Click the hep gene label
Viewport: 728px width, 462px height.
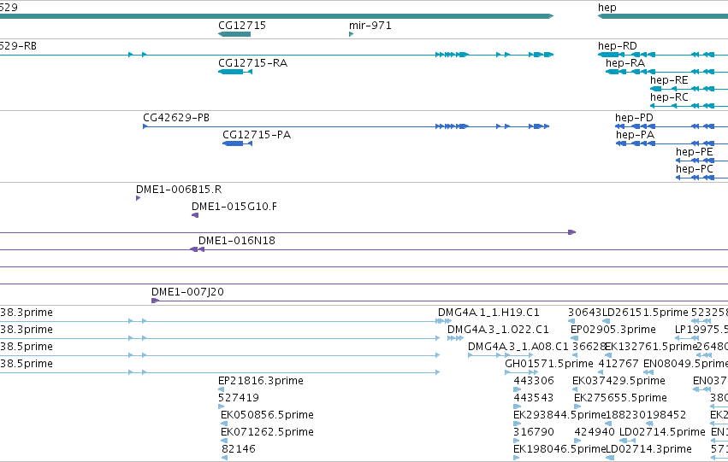pos(607,8)
